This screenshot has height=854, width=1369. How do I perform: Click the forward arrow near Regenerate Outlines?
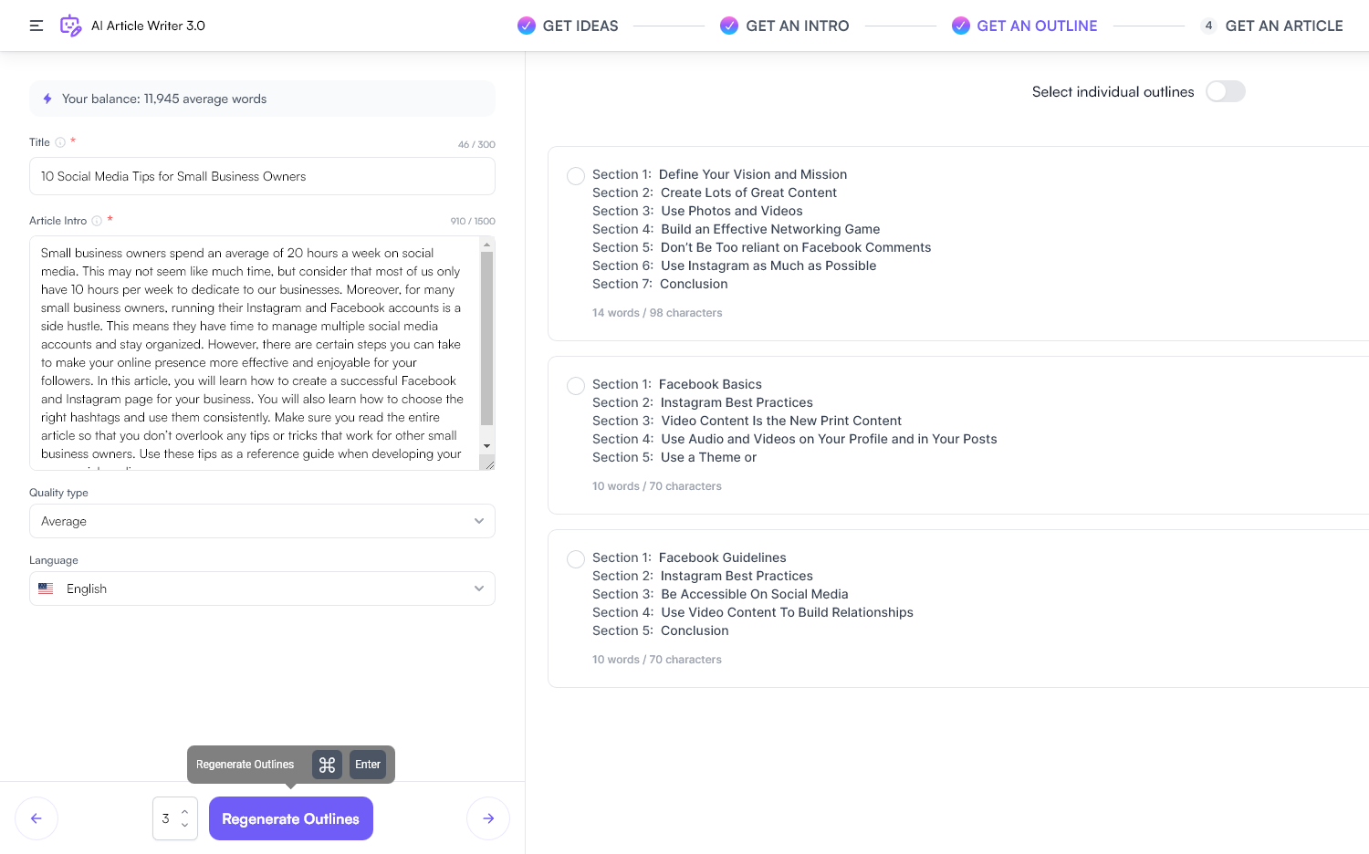click(488, 818)
